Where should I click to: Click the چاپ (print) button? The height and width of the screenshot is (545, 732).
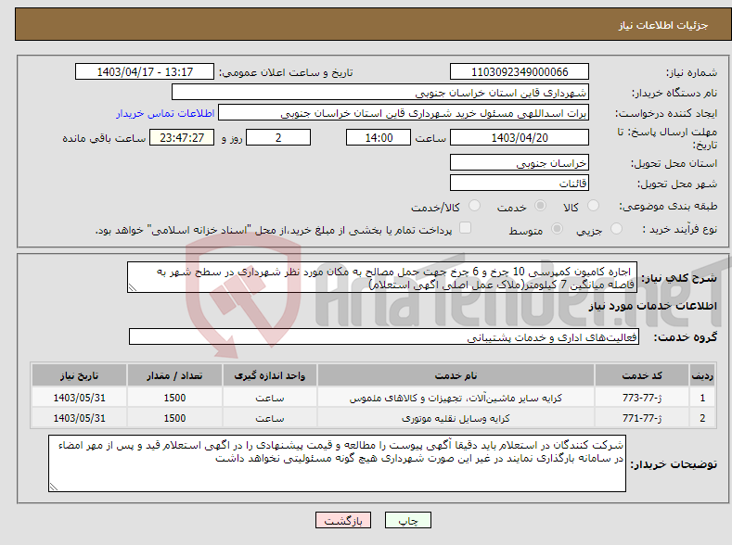407,520
